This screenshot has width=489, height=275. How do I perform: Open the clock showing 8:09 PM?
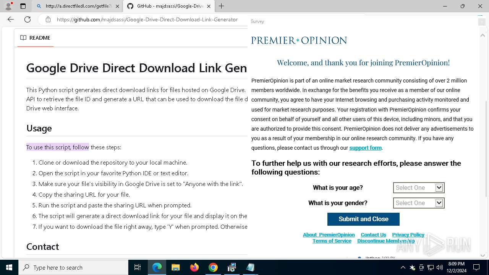(456, 267)
